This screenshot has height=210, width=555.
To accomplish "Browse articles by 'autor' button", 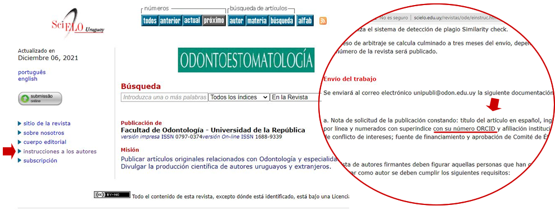I will [x=236, y=21].
